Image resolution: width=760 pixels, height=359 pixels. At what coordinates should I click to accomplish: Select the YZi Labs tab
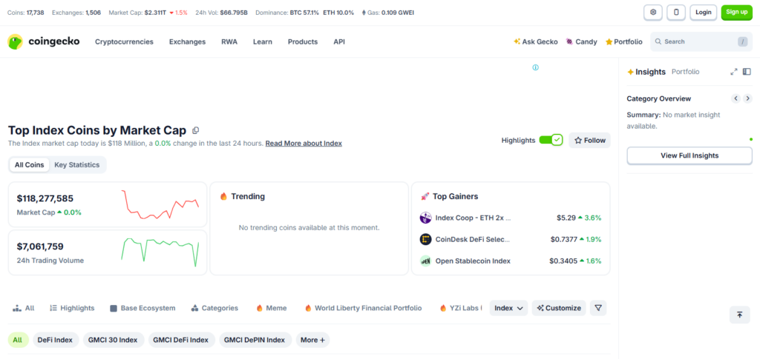(460, 308)
